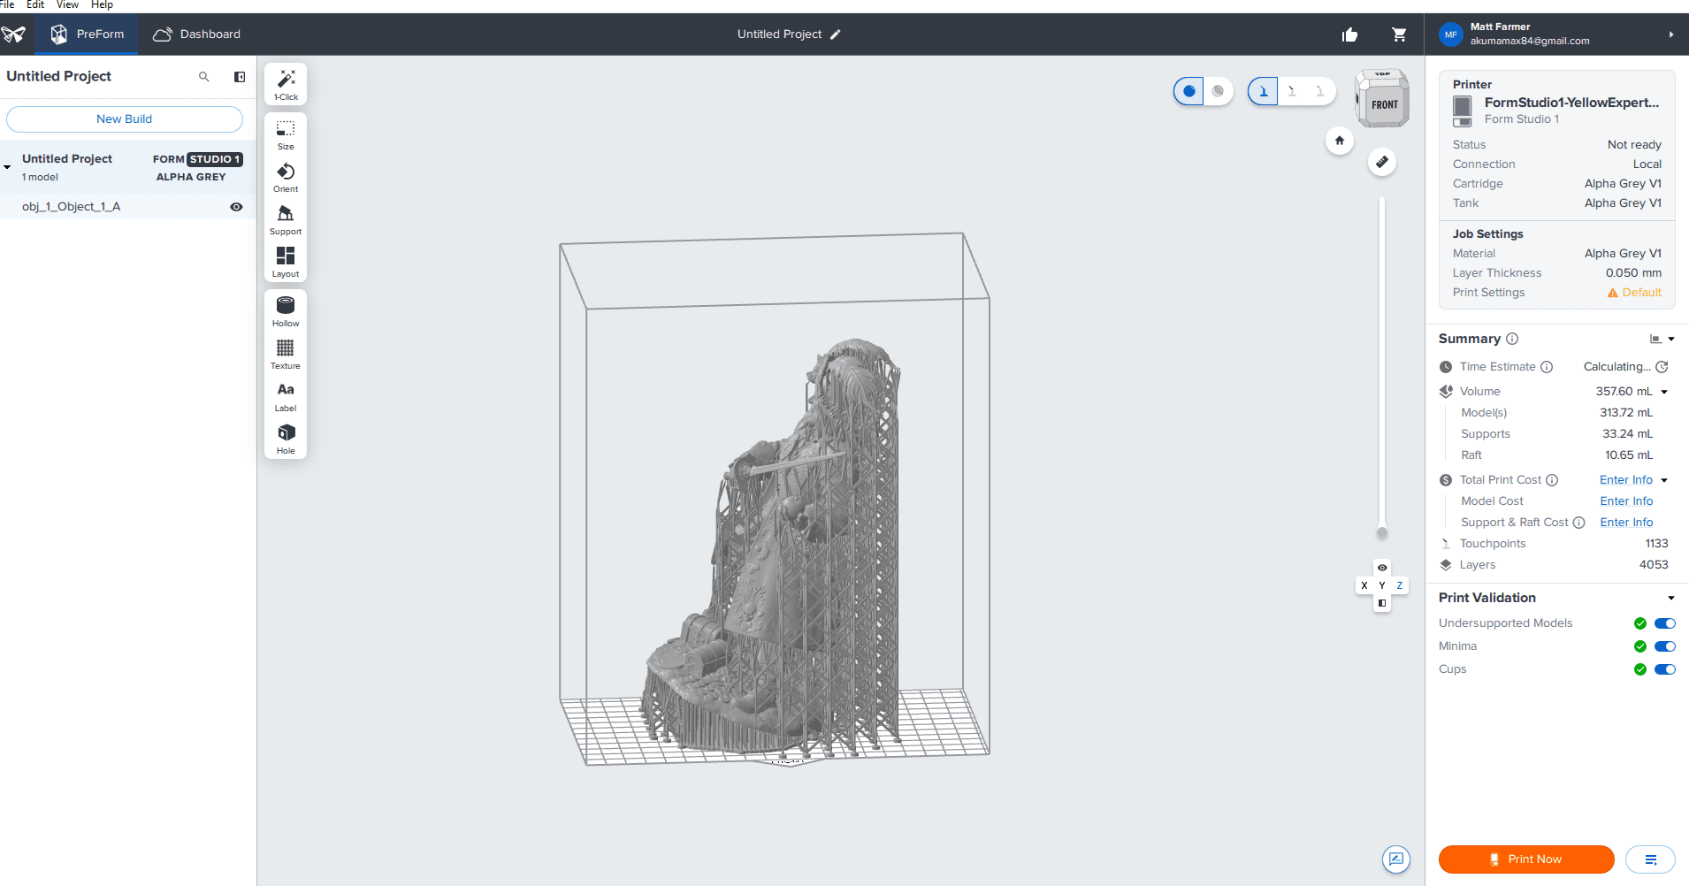Select grey translucent view mode

point(1218,91)
